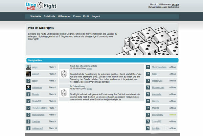Image resolution: width=203 pixels, height=136 pixels.
Task: Click dice icon of 'In Entwicklung' post
Action: 64,93
